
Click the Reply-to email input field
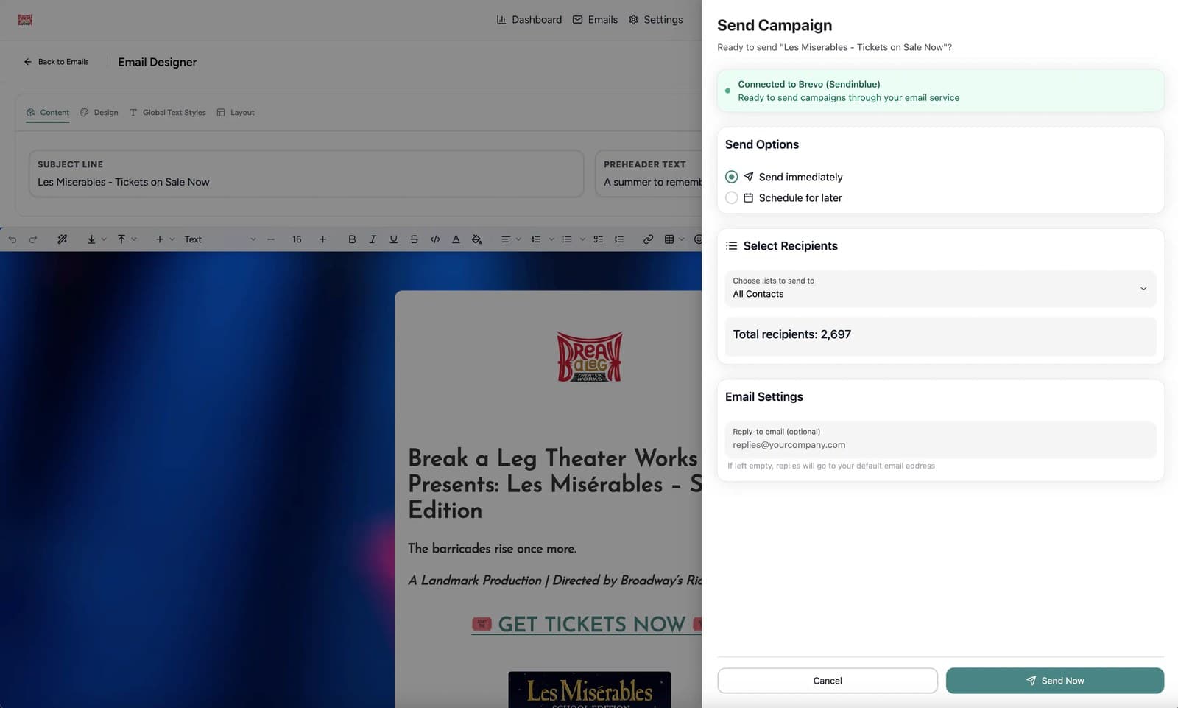click(940, 439)
